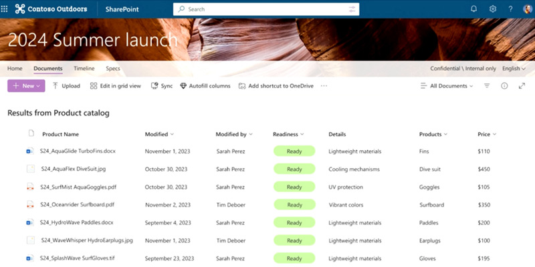Click Word icon for S24_AquaGlide TurboFins.docx

click(x=30, y=152)
